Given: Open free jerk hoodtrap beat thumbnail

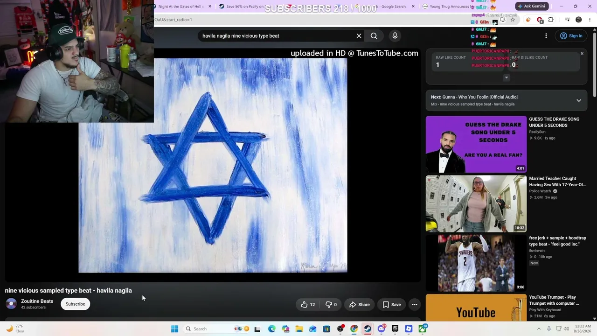Looking at the screenshot, I should [476, 263].
